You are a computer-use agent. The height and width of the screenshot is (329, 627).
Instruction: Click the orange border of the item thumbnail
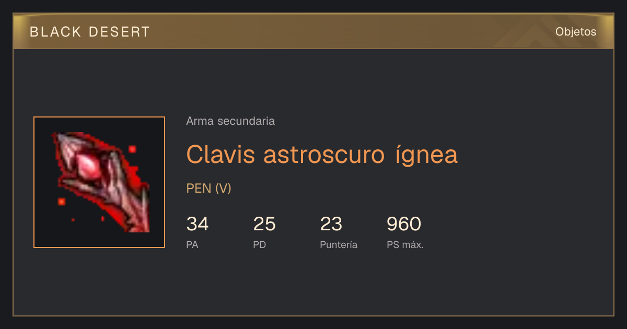coord(99,117)
